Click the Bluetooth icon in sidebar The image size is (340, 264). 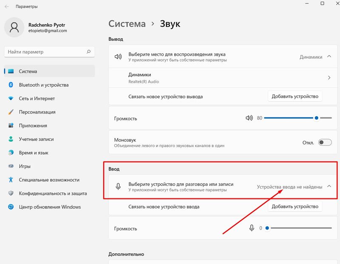[x=11, y=85]
